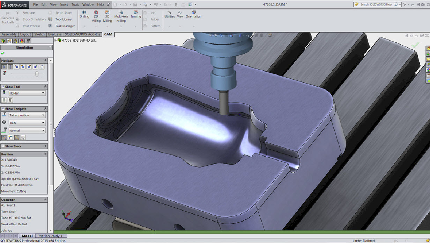Viewport: 430px width, 243px height.
Task: Adjust the simulation speed slider handle
Action: click(x=37, y=74)
